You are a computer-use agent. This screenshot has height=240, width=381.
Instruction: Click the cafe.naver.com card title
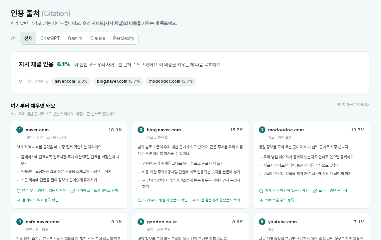point(43,222)
